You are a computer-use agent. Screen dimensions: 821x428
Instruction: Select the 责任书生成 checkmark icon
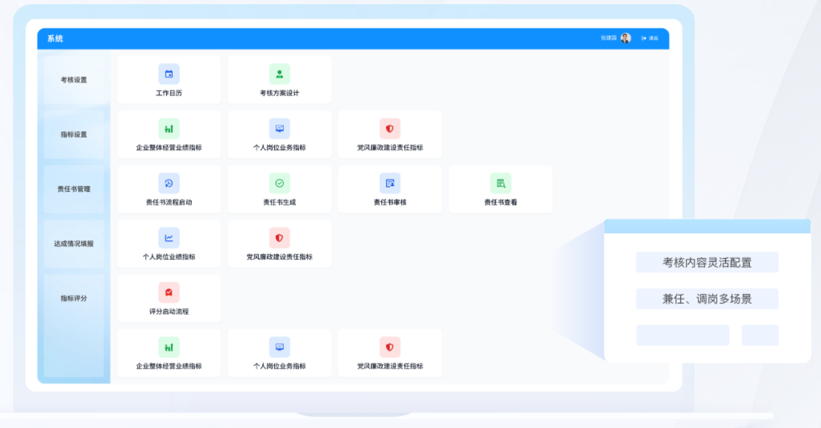[279, 183]
